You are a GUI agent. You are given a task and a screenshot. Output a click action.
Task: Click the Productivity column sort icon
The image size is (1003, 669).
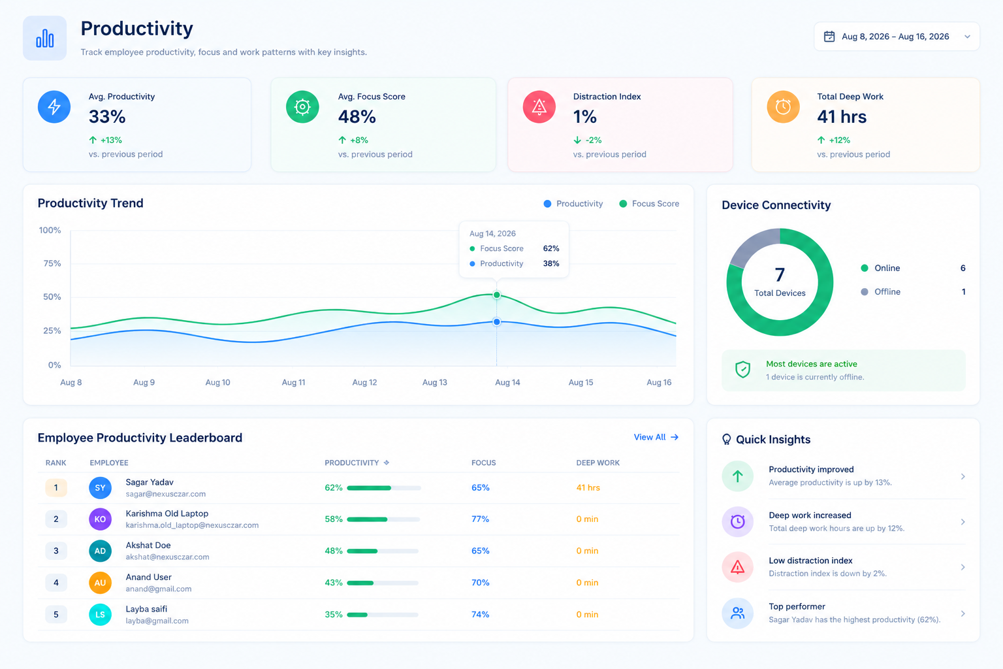(387, 463)
